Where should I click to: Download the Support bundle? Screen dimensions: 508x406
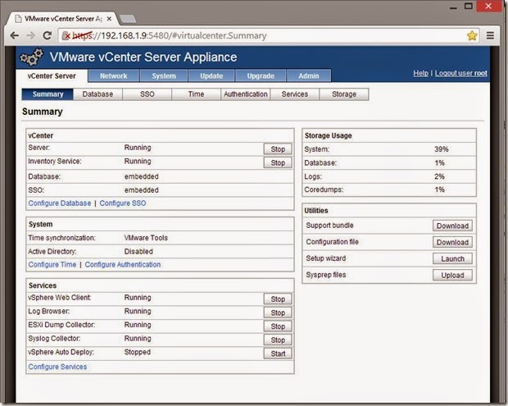[x=452, y=226]
